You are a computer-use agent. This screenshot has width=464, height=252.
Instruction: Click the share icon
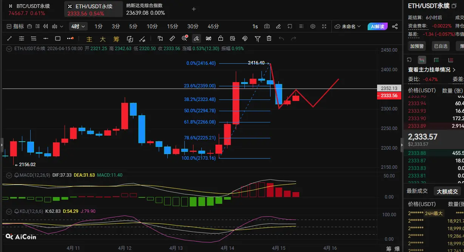point(395,26)
